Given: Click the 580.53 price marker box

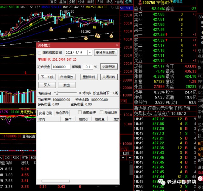Looking at the screenshot, I should [126, 8].
